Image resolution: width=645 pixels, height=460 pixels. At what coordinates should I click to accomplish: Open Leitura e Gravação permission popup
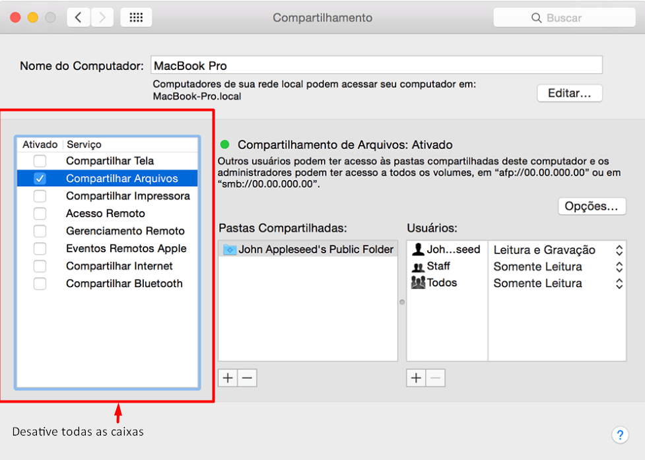(557, 250)
